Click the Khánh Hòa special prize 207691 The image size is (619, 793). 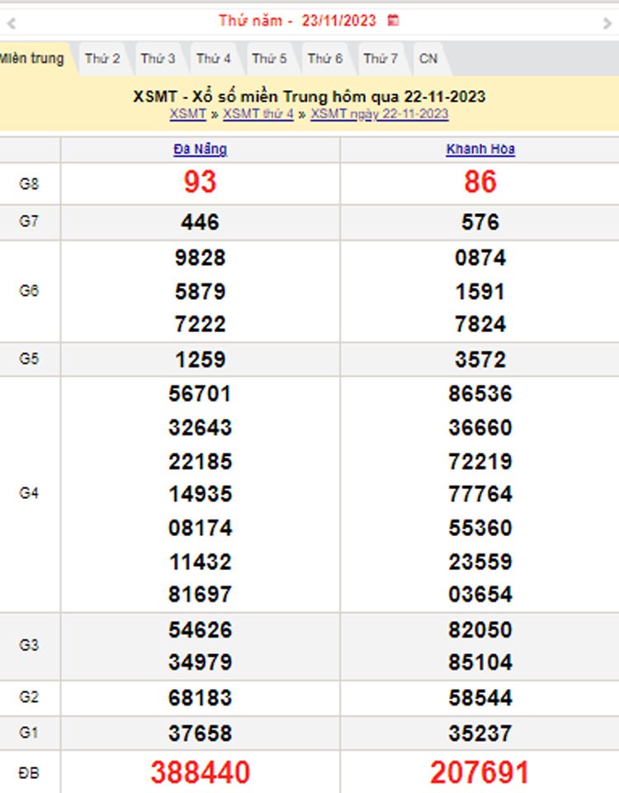pyautogui.click(x=480, y=772)
